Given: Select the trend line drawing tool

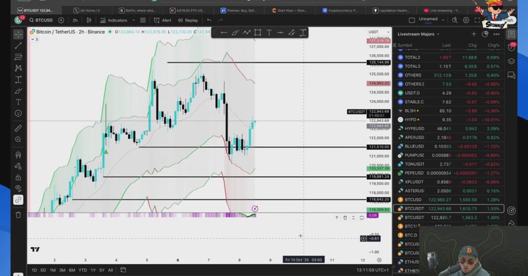Looking at the screenshot, I should (x=18, y=45).
